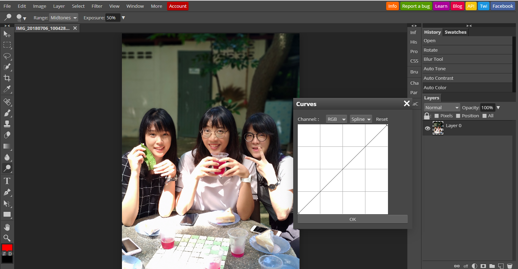Create a new layer
Image resolution: width=518 pixels, height=269 pixels.
pyautogui.click(x=501, y=266)
